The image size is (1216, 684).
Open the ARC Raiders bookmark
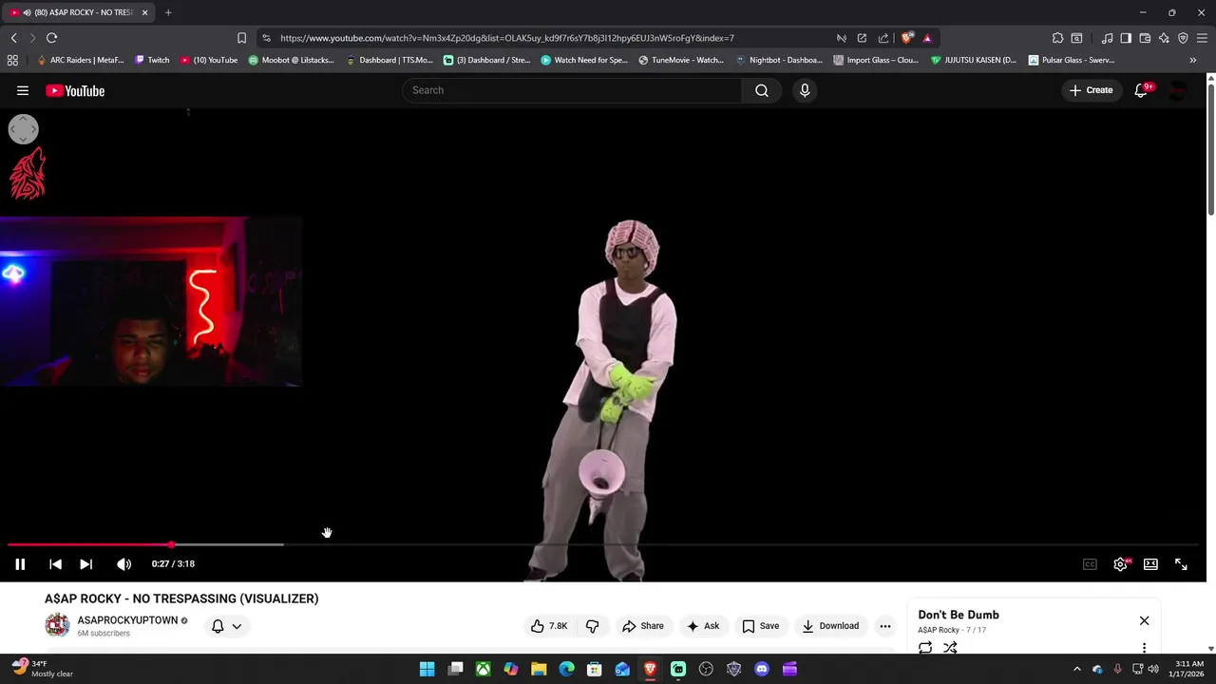click(x=80, y=60)
